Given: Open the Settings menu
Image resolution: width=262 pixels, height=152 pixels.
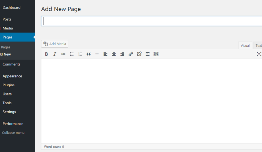Looking at the screenshot, I should [x=9, y=112].
